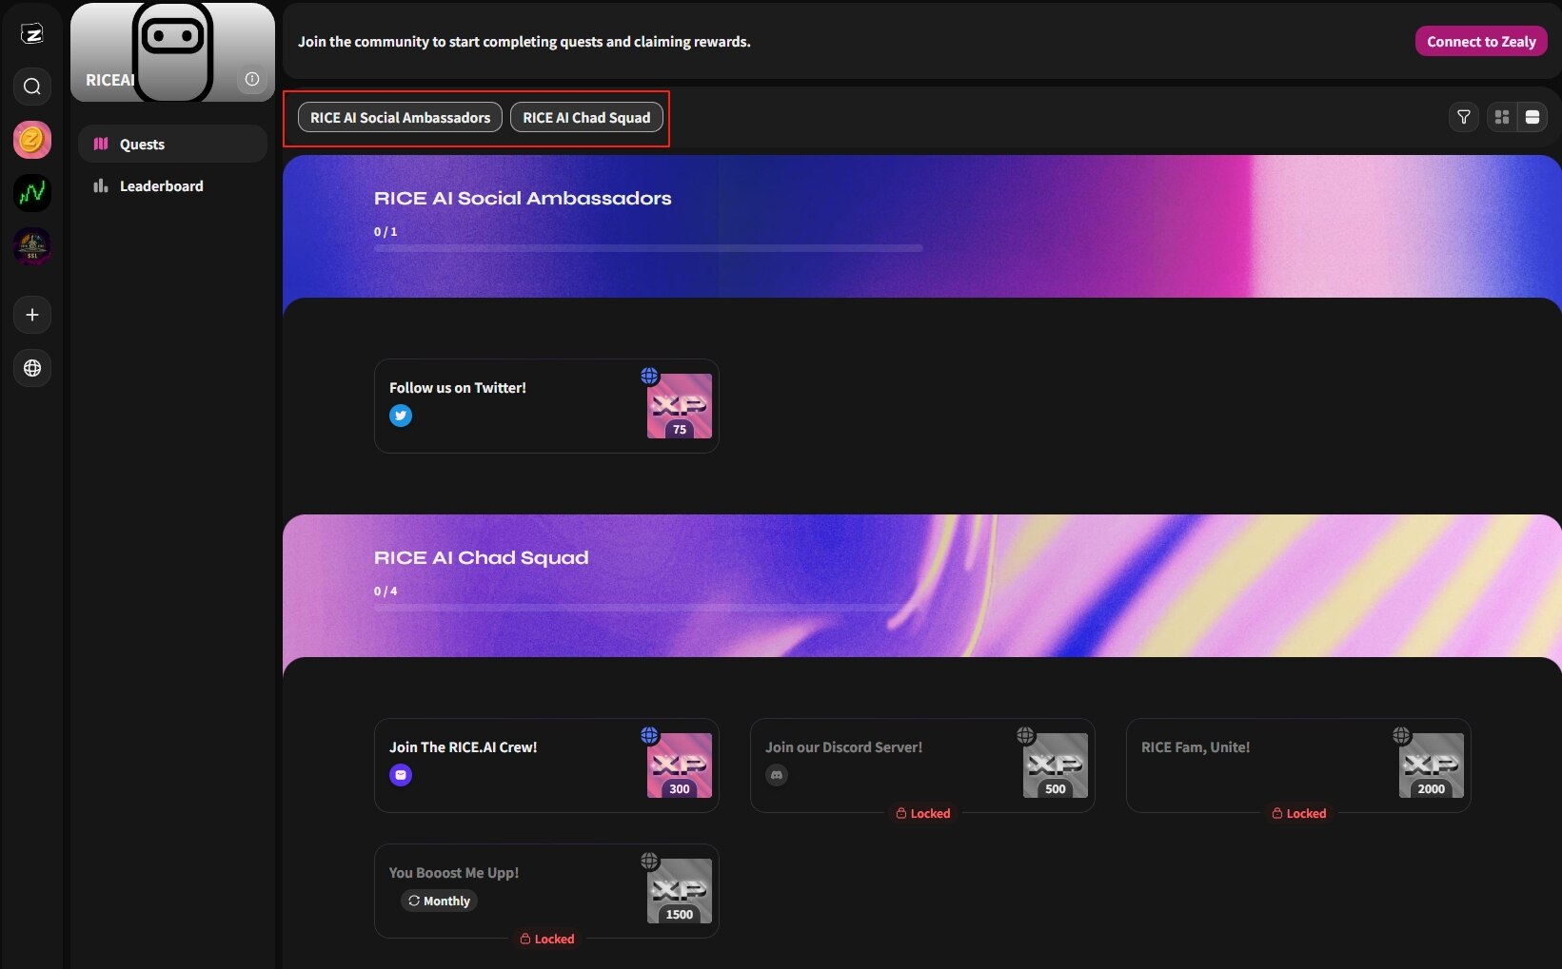Open the globe language icon in sidebar
The height and width of the screenshot is (969, 1562).
[32, 368]
